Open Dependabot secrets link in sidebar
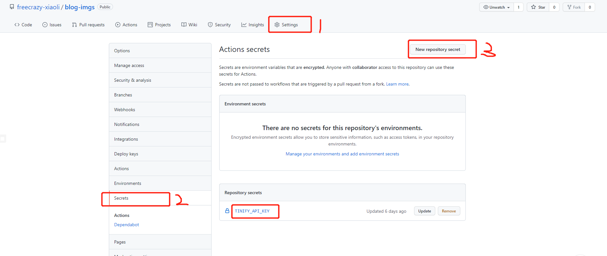The height and width of the screenshot is (256, 607). (126, 225)
